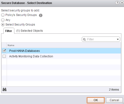Click the 2 items count label

(114, 90)
